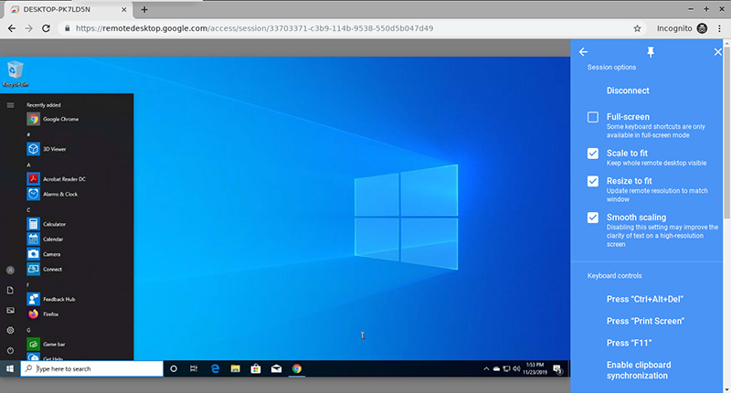Open volume control in system tray
Viewport: 731px width, 393px height.
(x=516, y=368)
